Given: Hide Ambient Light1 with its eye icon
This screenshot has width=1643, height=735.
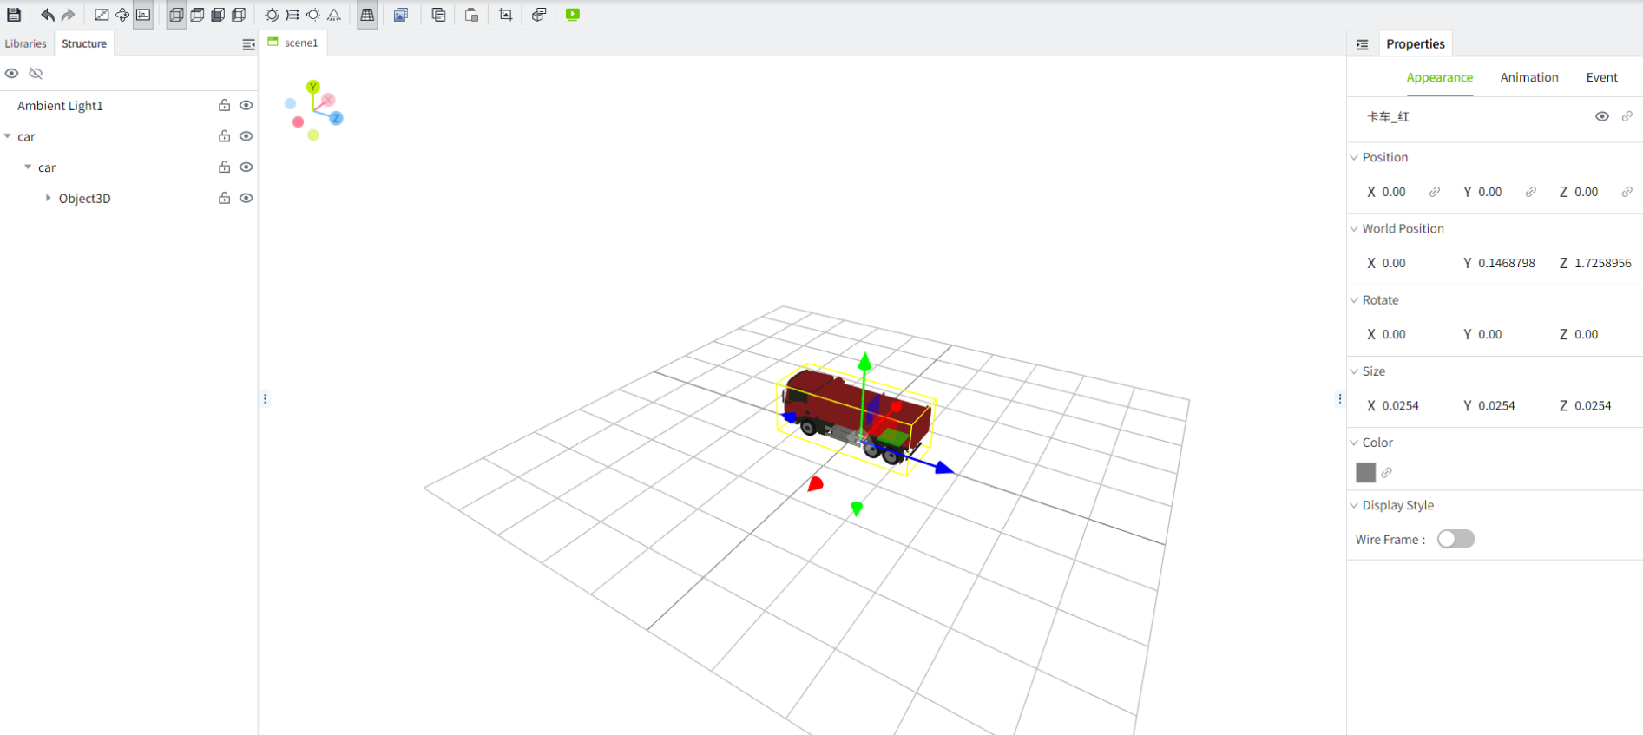Looking at the screenshot, I should 246,105.
